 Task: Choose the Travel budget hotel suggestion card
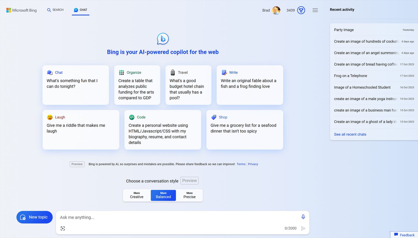point(188,85)
